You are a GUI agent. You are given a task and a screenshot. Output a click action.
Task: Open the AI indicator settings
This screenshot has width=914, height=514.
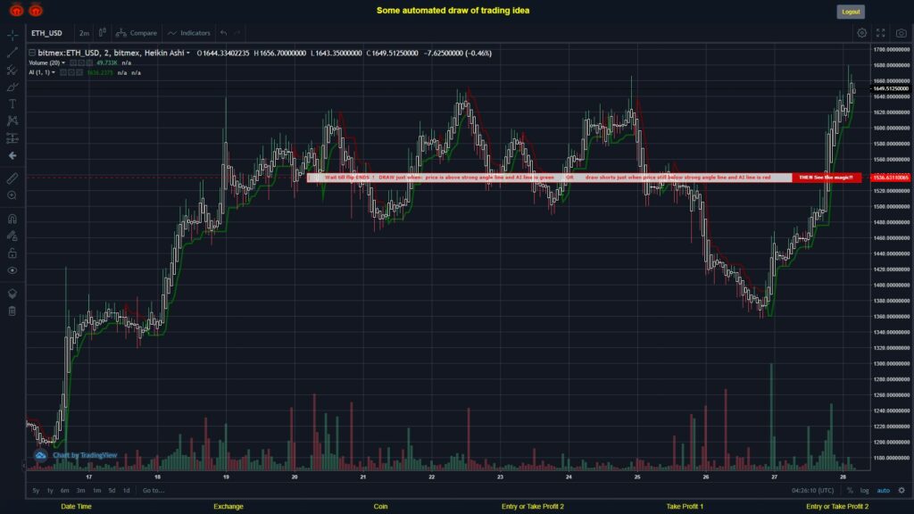click(x=71, y=73)
